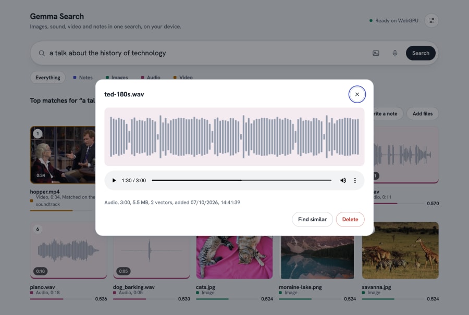Filter results by Notes
The image size is (469, 315).
tap(83, 78)
